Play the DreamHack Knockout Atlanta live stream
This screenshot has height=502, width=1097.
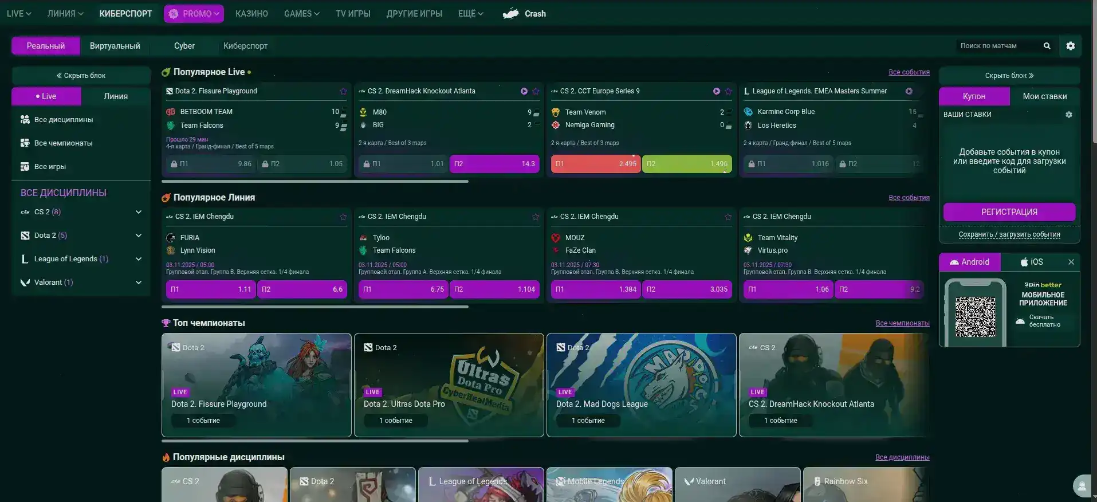point(524,91)
